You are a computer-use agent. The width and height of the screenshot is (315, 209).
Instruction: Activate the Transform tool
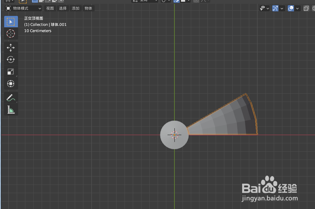[x=11, y=83]
